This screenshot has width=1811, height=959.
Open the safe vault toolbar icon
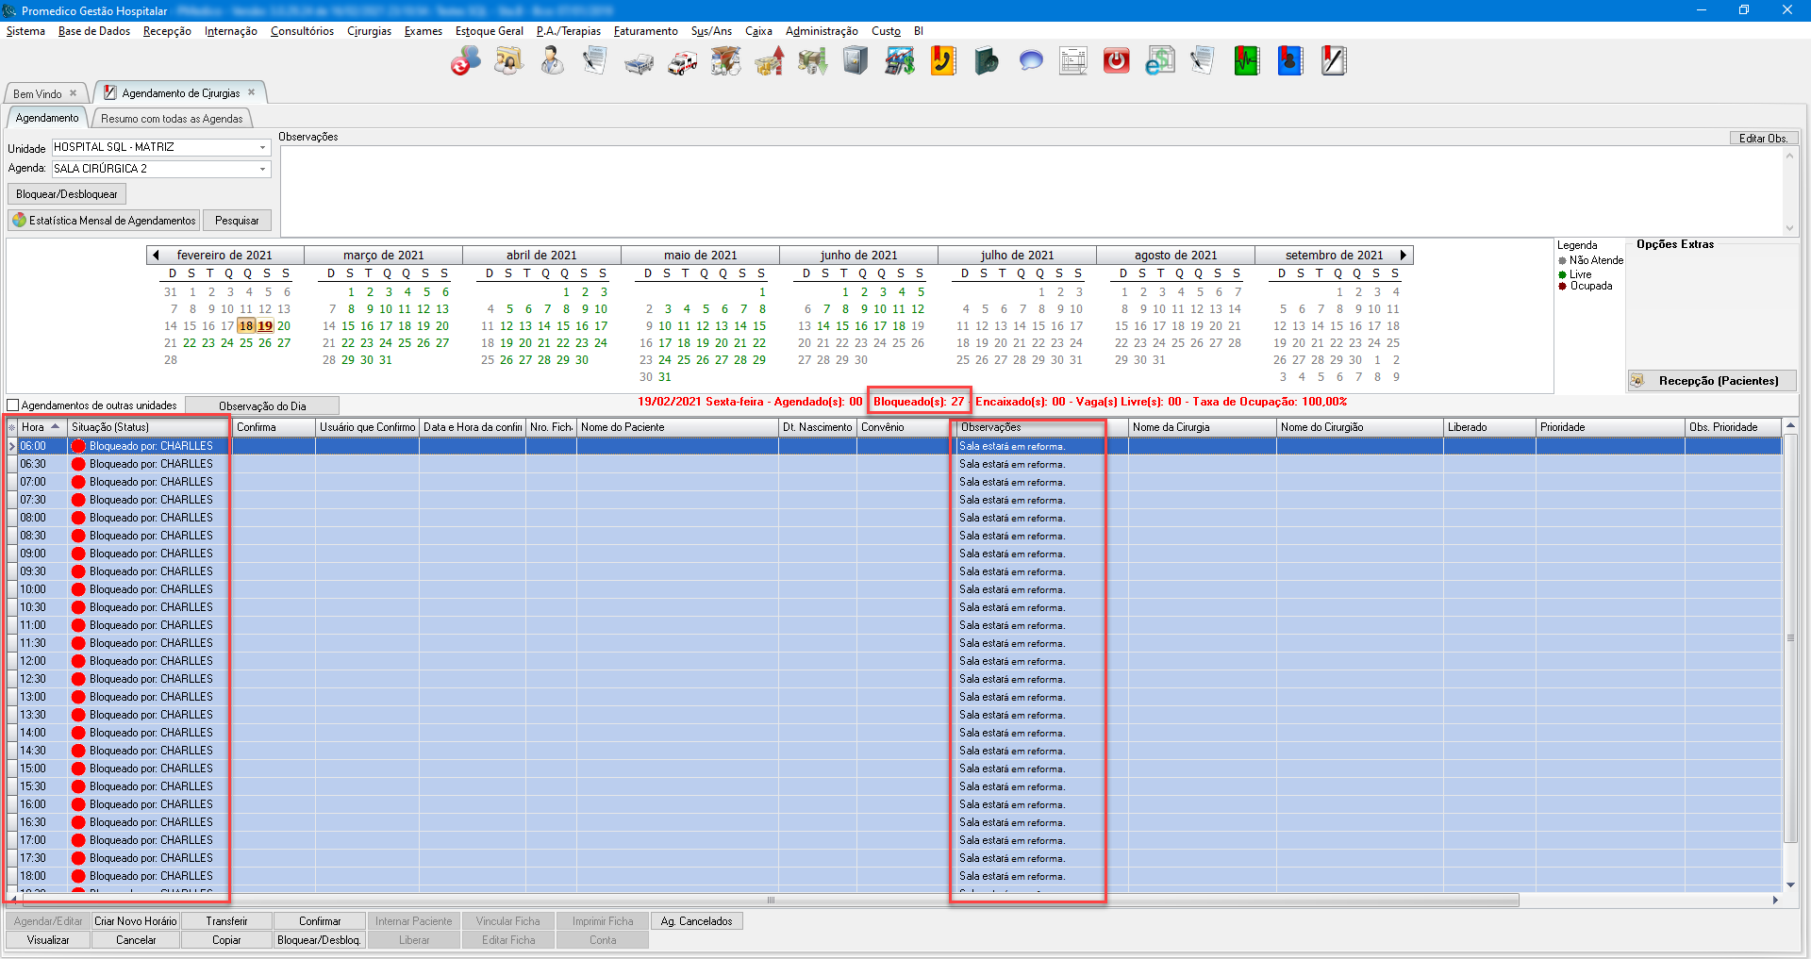(856, 61)
